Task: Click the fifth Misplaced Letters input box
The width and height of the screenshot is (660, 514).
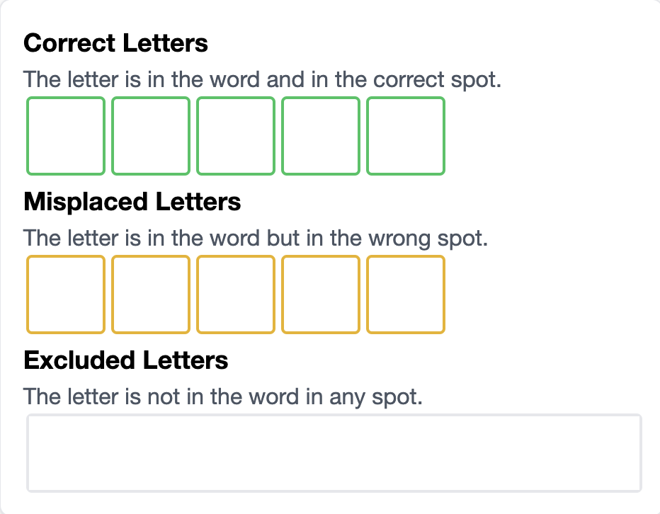Action: (x=405, y=295)
